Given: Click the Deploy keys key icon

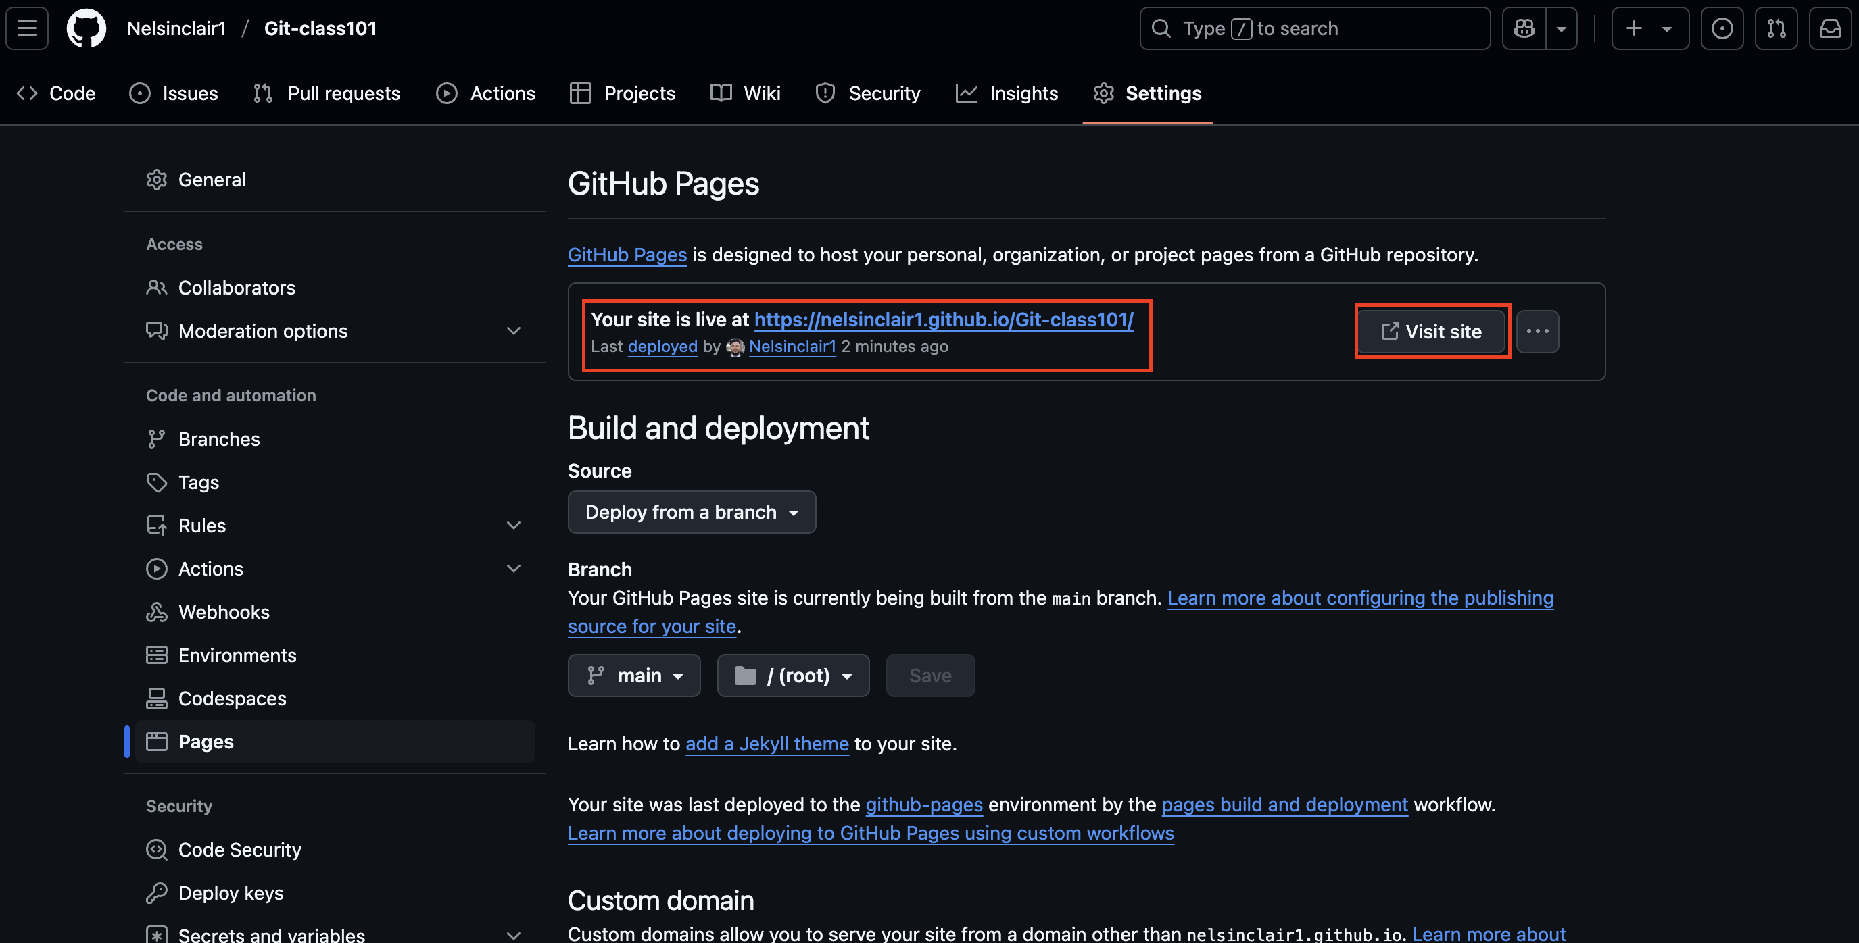Looking at the screenshot, I should click(157, 893).
